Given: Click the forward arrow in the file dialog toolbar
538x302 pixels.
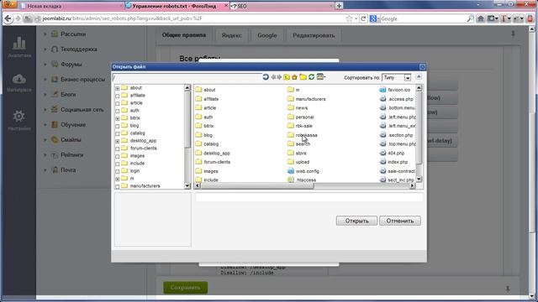Looking at the screenshot, I should [279, 77].
